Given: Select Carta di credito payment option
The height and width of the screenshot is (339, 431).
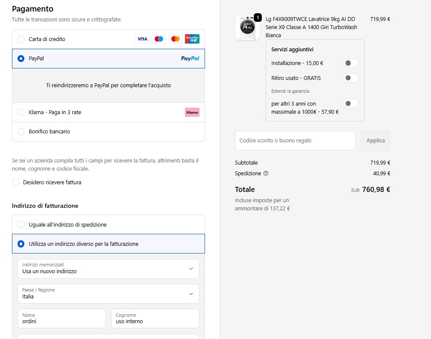Looking at the screenshot, I should [x=108, y=39].
